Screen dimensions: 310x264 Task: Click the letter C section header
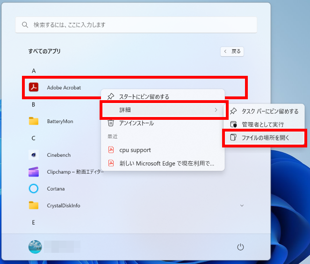point(33,138)
